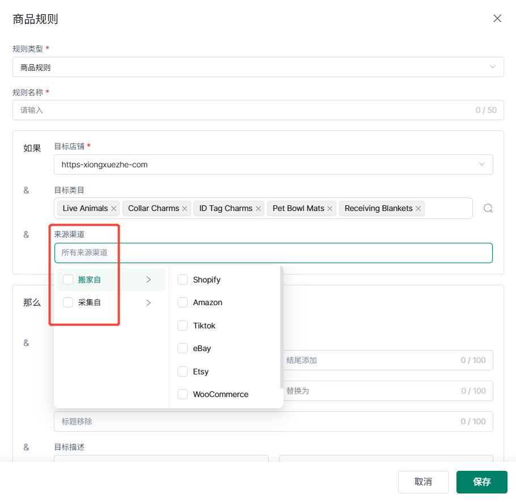Remove the Pet Bowl Mats tag
This screenshot has height=502, width=516.
[330, 209]
